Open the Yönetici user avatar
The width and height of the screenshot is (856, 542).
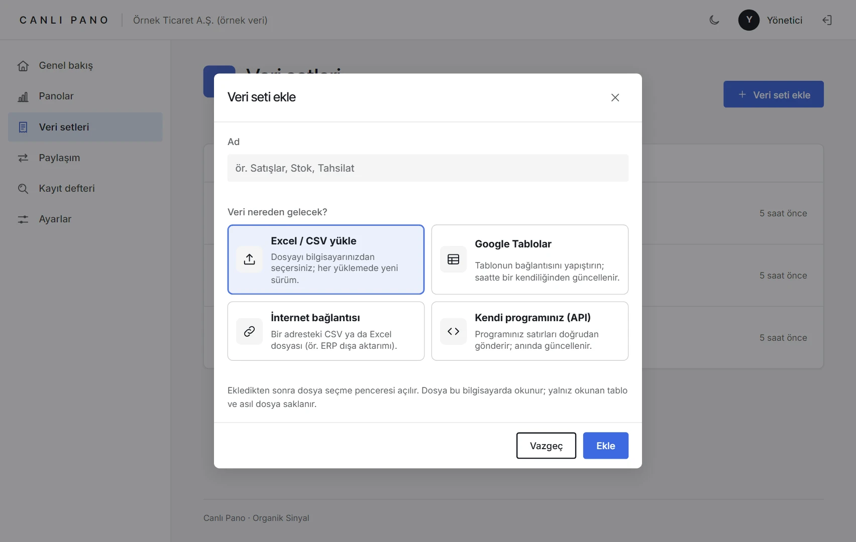pyautogui.click(x=748, y=20)
